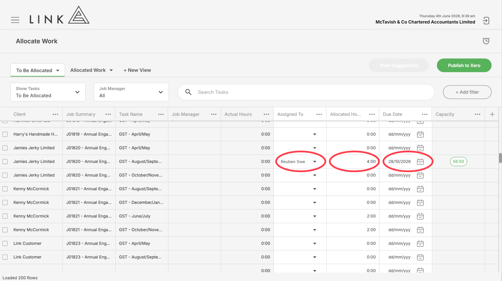Viewport: 502px width, 281px height.
Task: Click the Link logo
Action: coord(59,15)
